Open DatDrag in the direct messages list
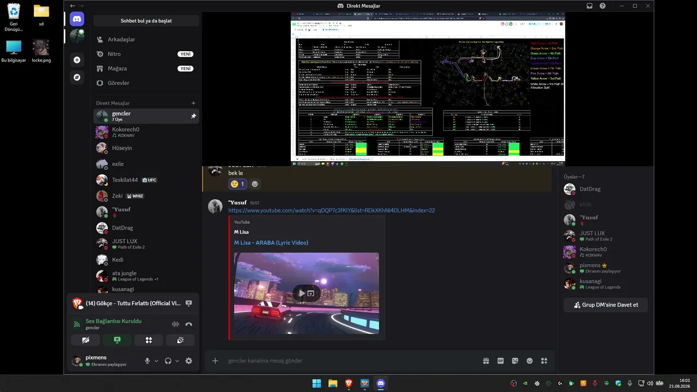 click(146, 228)
